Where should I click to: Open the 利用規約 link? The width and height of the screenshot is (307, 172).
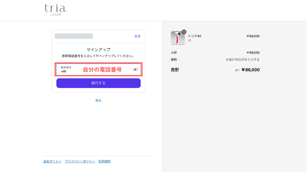pyautogui.click(x=105, y=162)
